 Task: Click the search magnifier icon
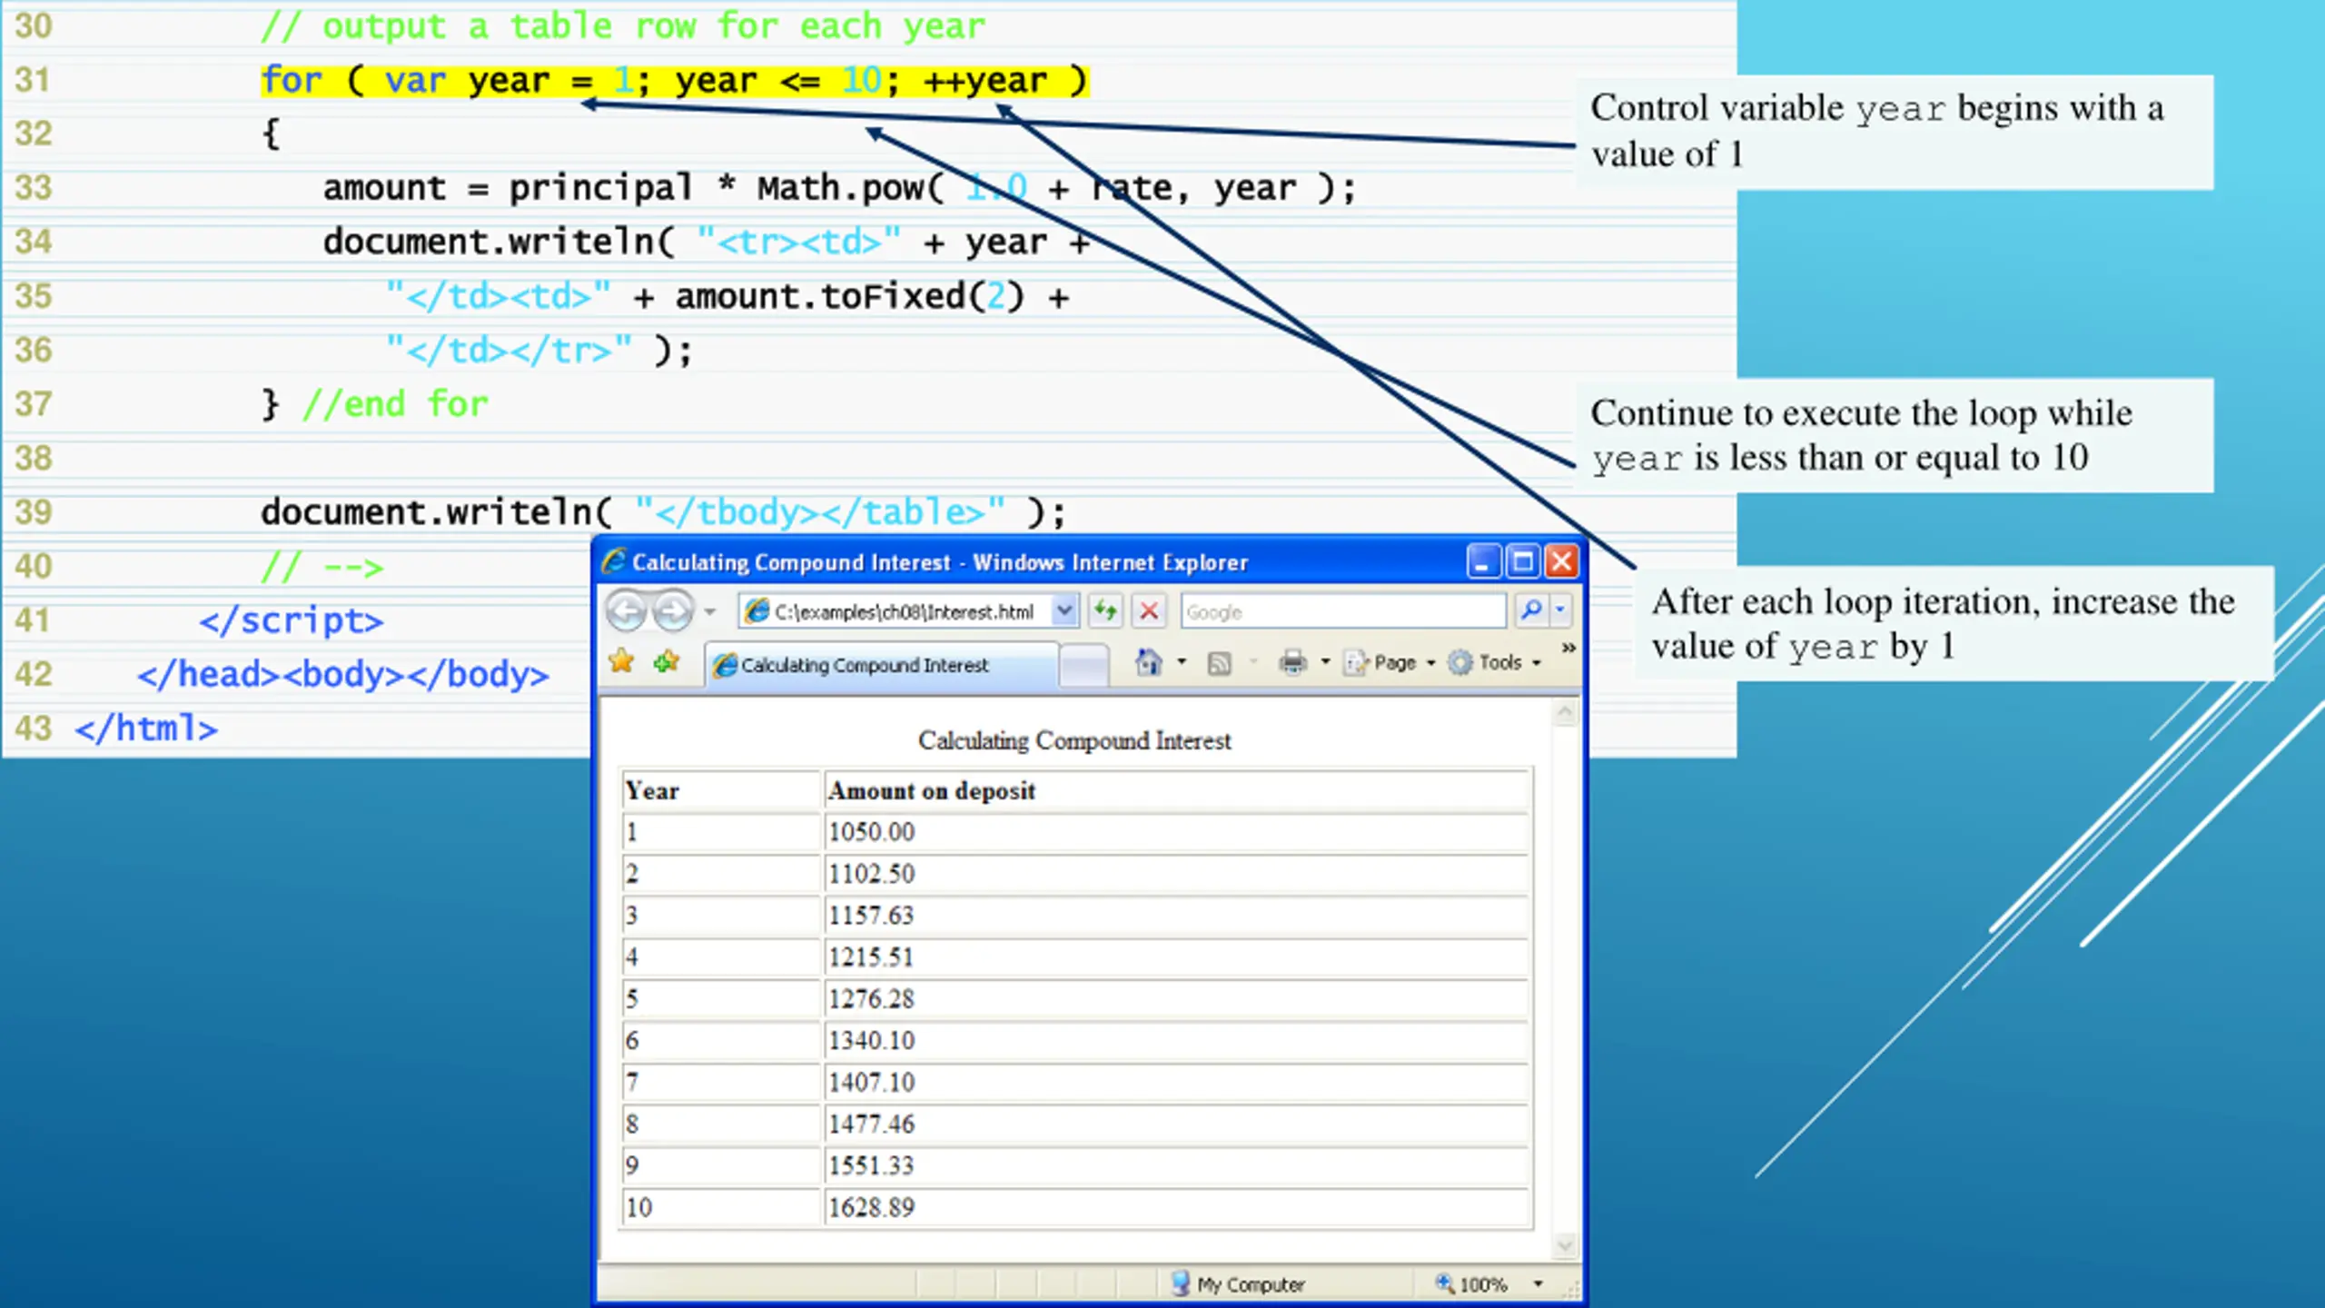pyautogui.click(x=1531, y=610)
